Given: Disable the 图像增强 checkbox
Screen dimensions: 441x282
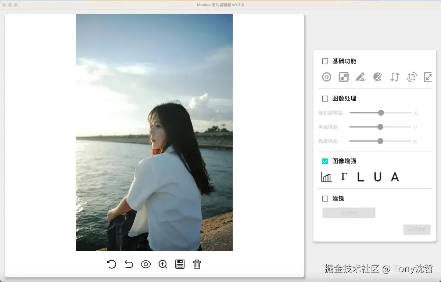Looking at the screenshot, I should click(325, 161).
